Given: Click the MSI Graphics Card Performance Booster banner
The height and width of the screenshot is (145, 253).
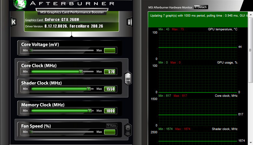Looking at the screenshot, I should pos(72,12).
